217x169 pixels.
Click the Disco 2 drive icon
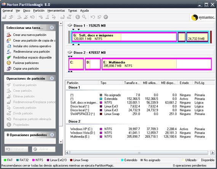pos(70,52)
